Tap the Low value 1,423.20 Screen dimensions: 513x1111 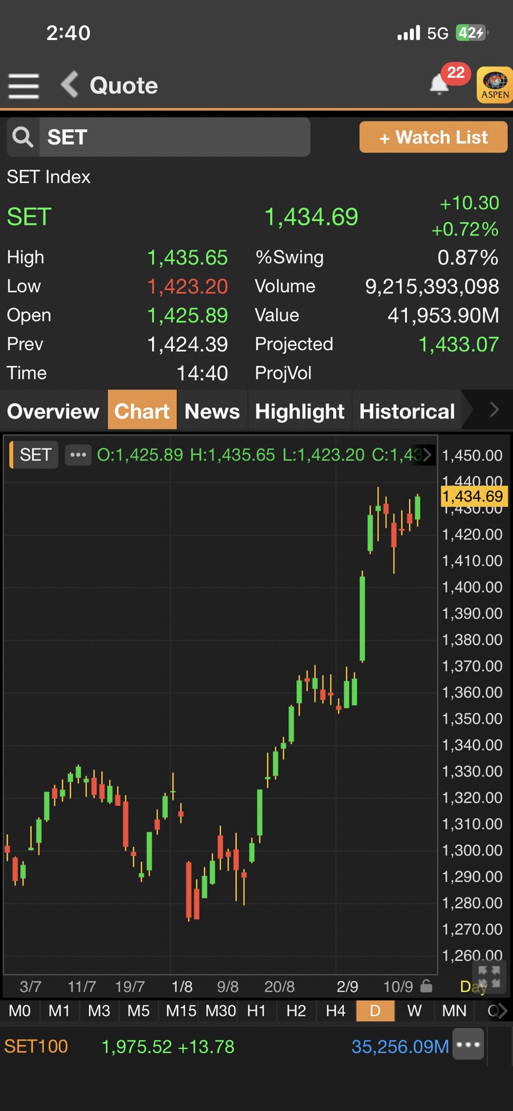[187, 286]
